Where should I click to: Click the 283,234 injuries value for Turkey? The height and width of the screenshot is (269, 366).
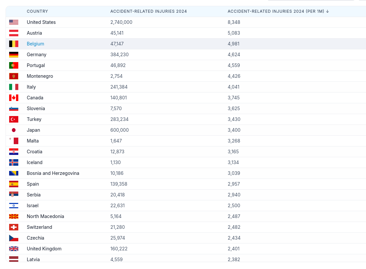120,119
